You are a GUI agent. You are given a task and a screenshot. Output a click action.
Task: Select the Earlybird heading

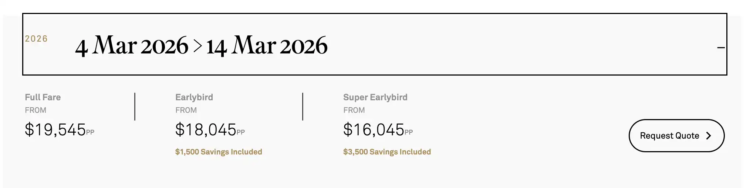194,97
